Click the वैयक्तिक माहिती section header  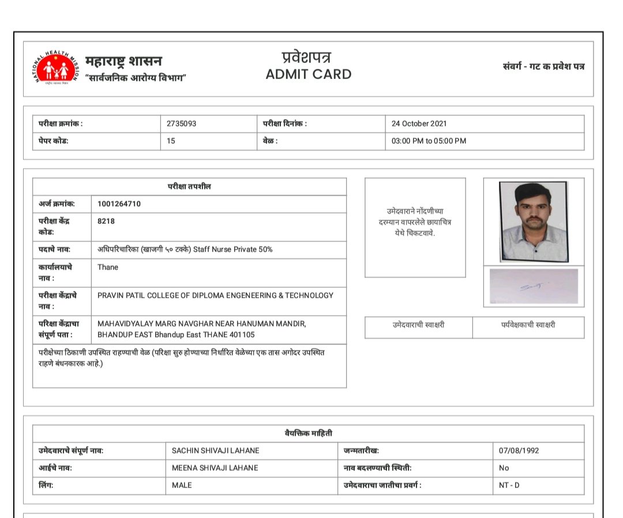pyautogui.click(x=308, y=433)
